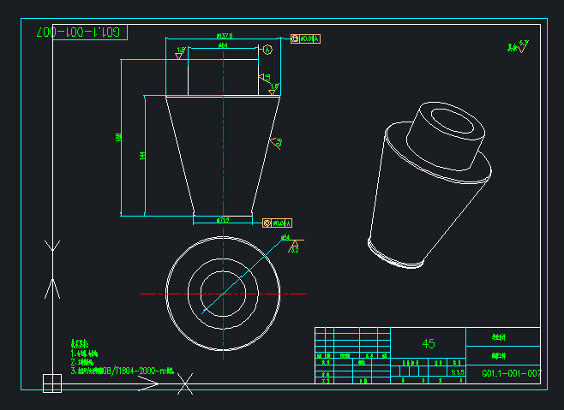Select the left 1.6 roughness symbol on top face
Image resolution: width=564 pixels, height=410 pixels.
180,53
